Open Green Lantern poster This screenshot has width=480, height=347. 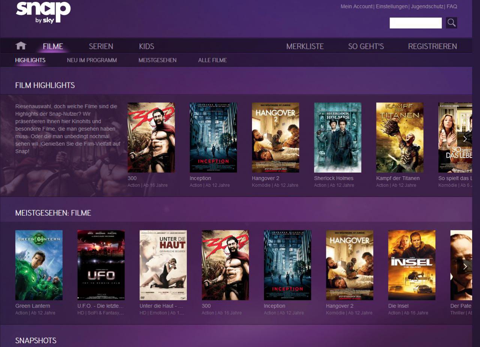(x=39, y=265)
